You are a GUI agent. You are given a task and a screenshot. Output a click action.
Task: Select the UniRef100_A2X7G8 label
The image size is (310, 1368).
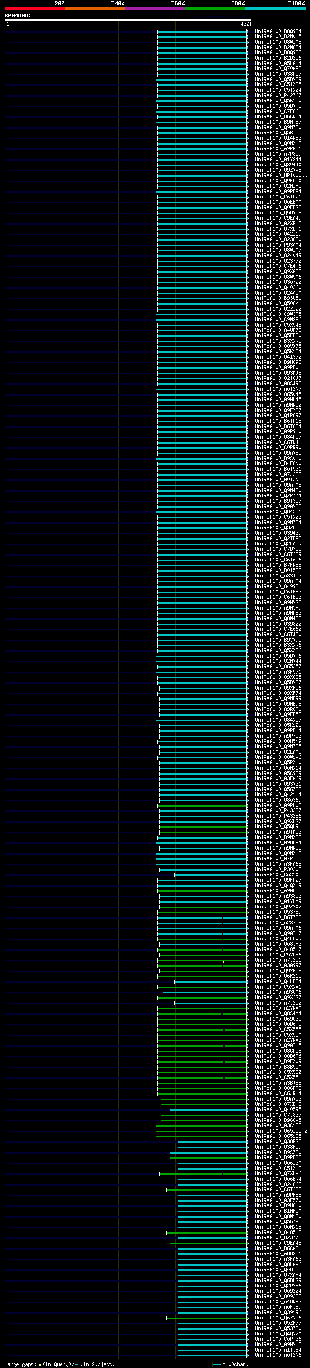coord(278,923)
